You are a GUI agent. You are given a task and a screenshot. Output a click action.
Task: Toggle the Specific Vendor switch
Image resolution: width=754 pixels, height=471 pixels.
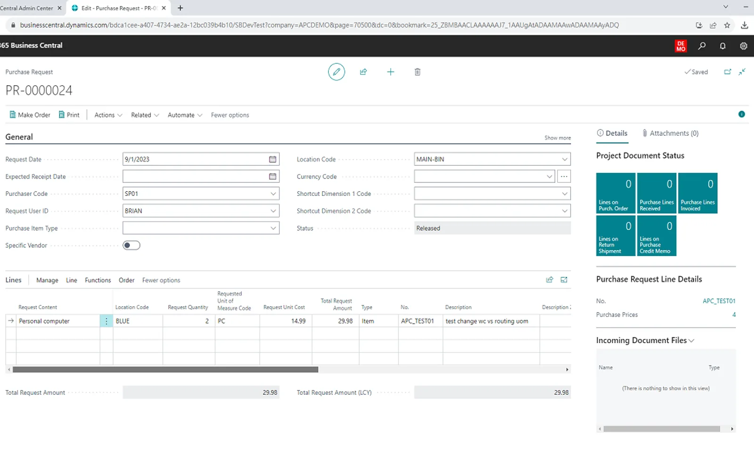131,245
